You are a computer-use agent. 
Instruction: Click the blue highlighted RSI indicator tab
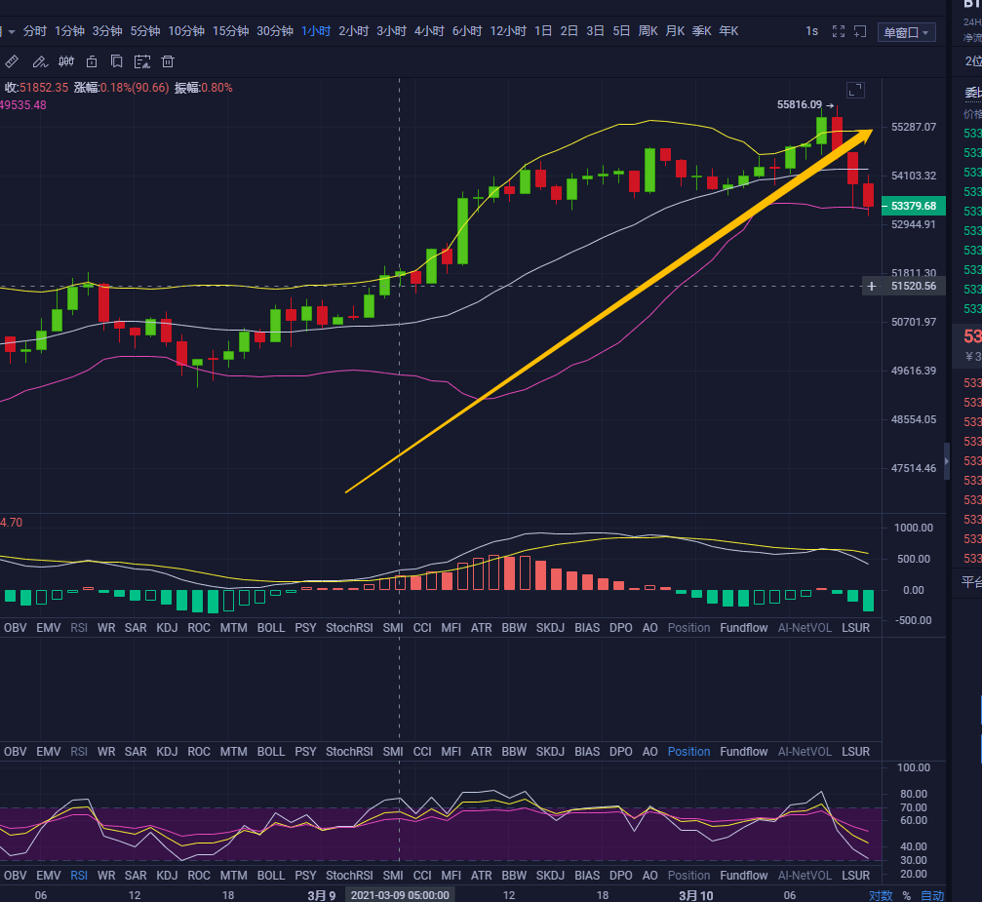click(x=79, y=876)
